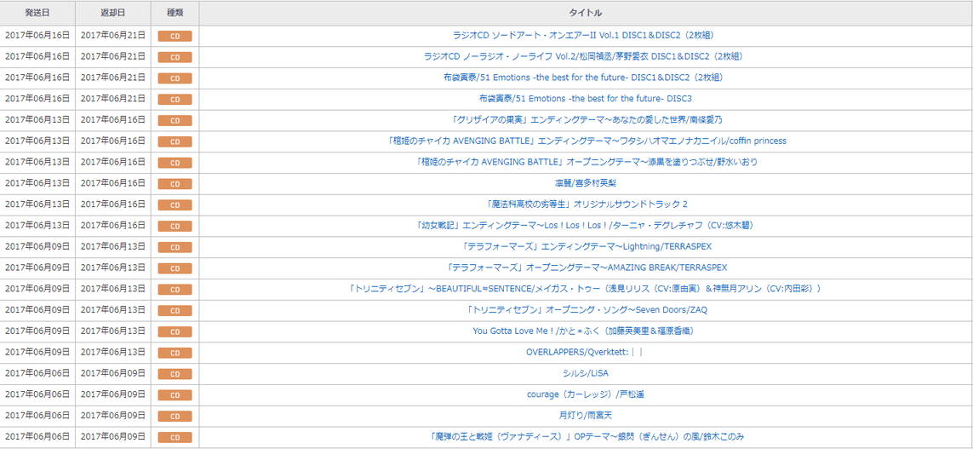This screenshot has width=973, height=449.
Task: Click CD badge in 51 Emotions DISC3 row
Action: (x=175, y=100)
